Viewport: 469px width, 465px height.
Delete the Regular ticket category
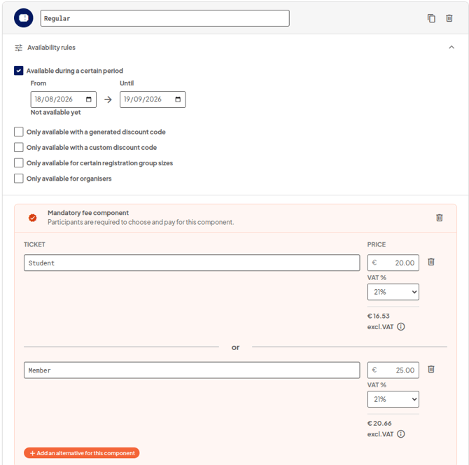[x=449, y=18]
